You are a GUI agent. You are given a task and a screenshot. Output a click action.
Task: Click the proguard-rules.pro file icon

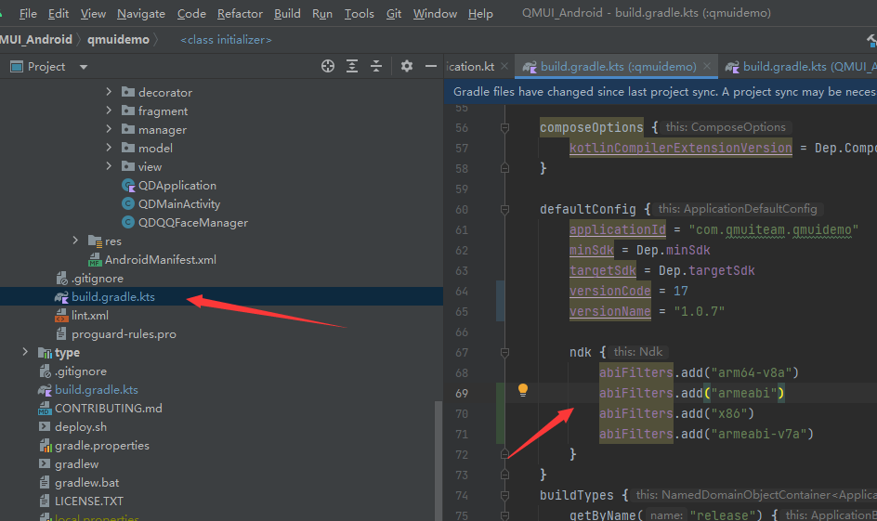61,334
